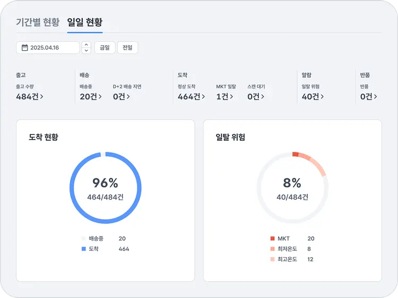Switch to the 기간별 현황 tab
398x298 pixels.
[x=38, y=22]
